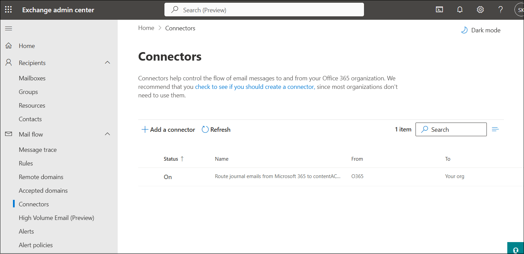Image resolution: width=524 pixels, height=254 pixels.
Task: Collapse the Recipients section chevron
Action: [x=107, y=63]
